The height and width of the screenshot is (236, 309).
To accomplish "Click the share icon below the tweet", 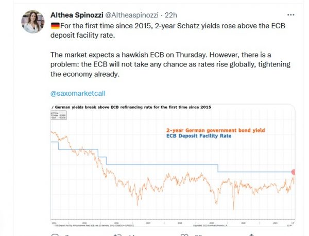I will [x=251, y=235].
